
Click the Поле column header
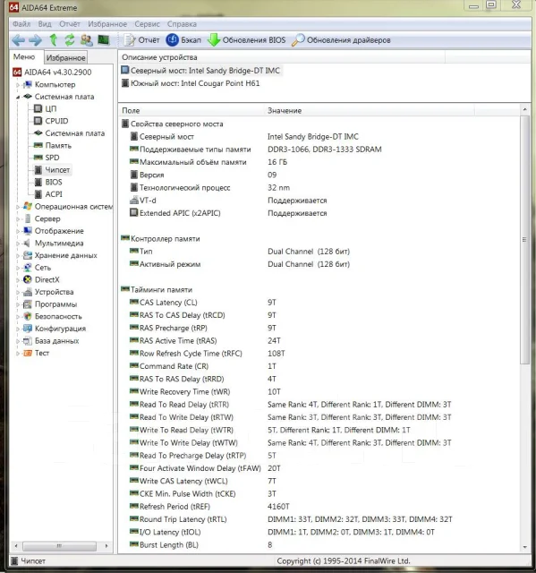[x=191, y=110]
